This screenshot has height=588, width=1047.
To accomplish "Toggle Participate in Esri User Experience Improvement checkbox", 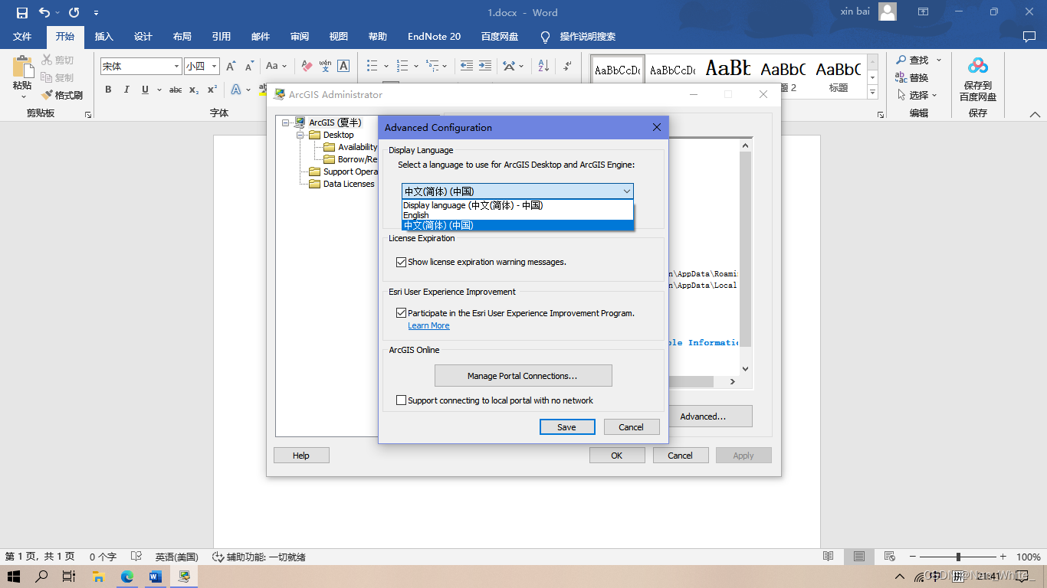I will click(401, 313).
